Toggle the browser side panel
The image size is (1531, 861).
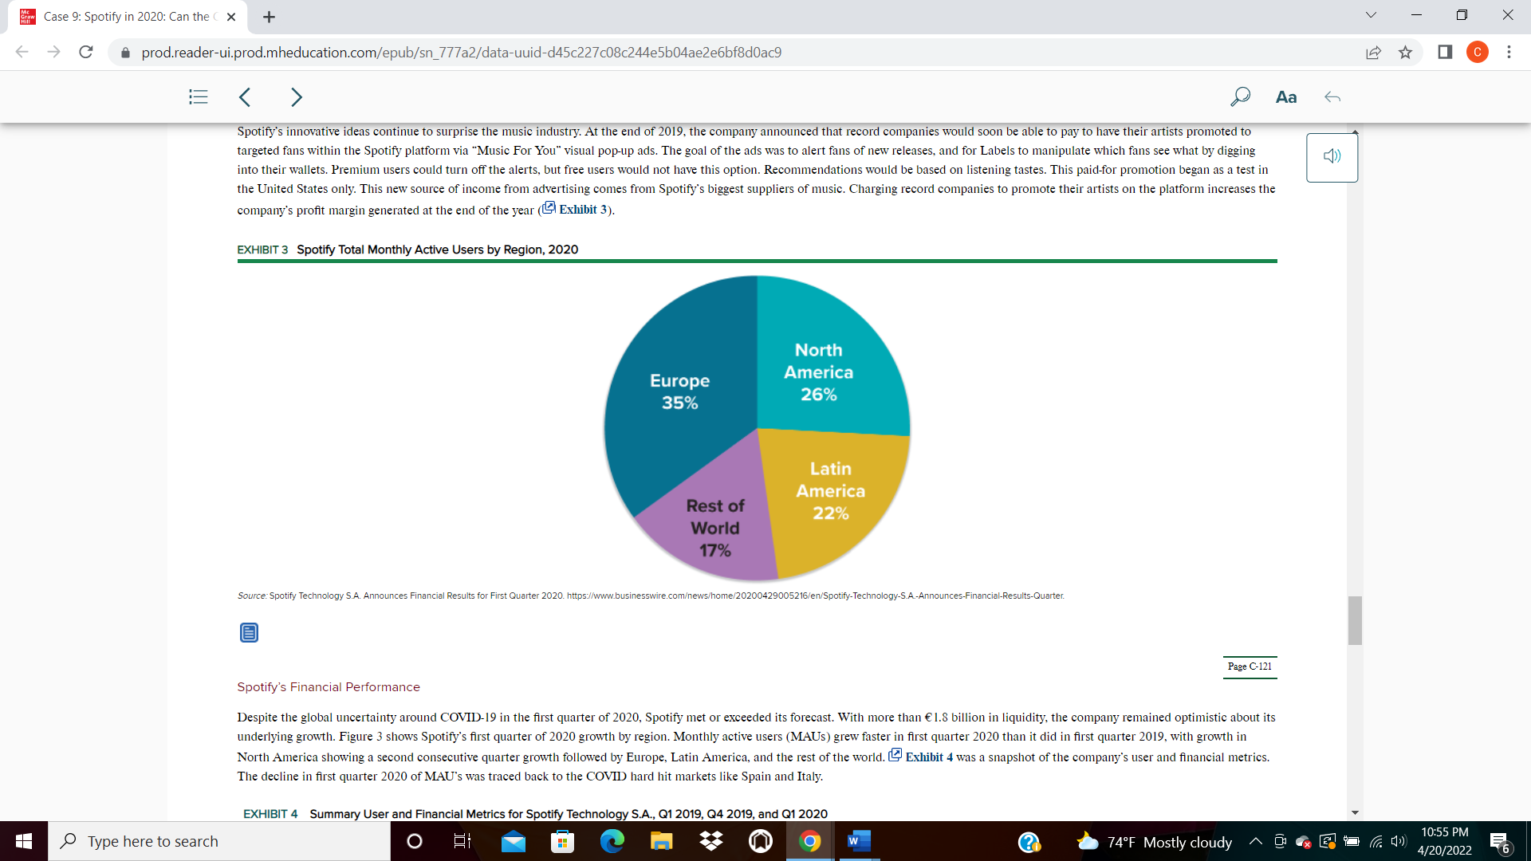[x=1445, y=53]
